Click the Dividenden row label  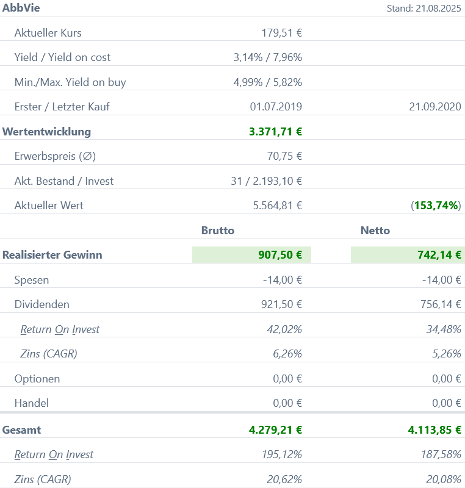click(41, 304)
